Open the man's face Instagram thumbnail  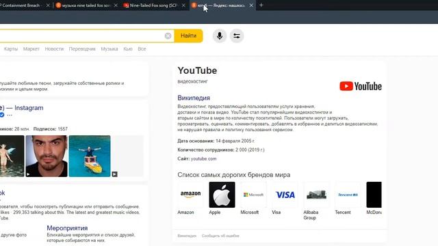(x=47, y=156)
